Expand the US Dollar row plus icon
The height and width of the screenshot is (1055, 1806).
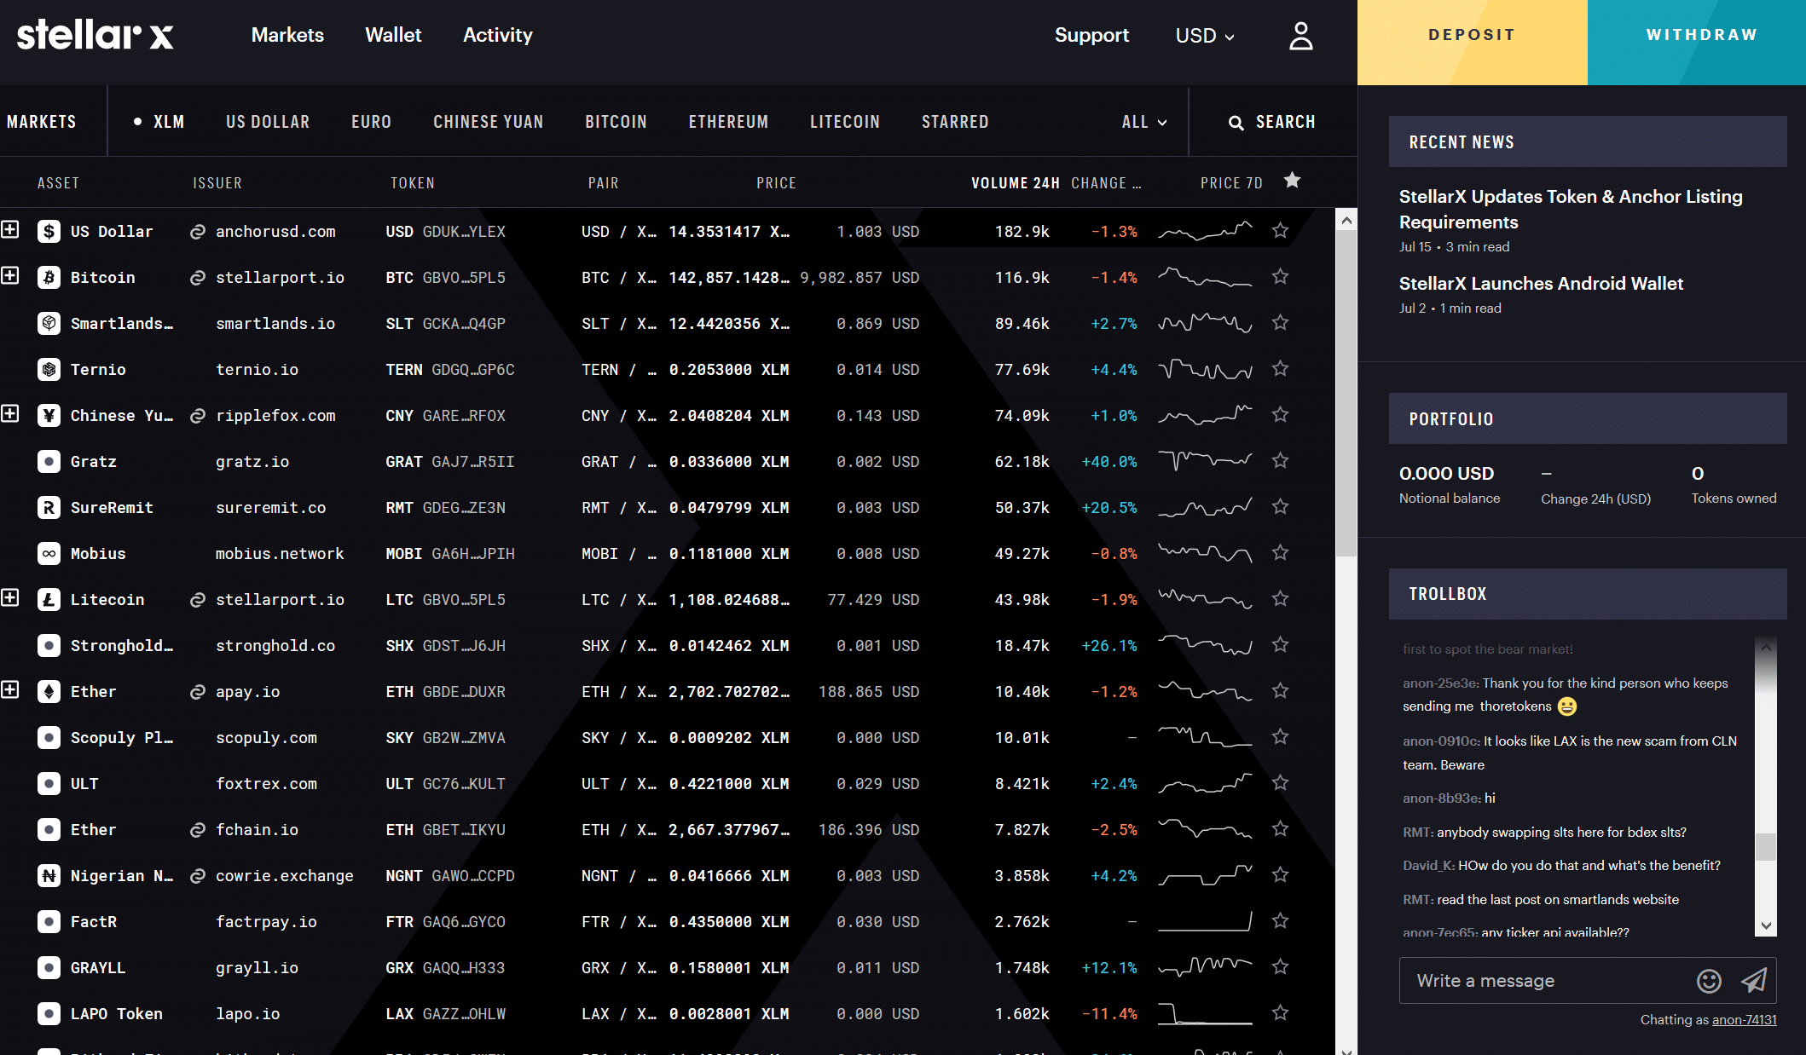click(9, 229)
